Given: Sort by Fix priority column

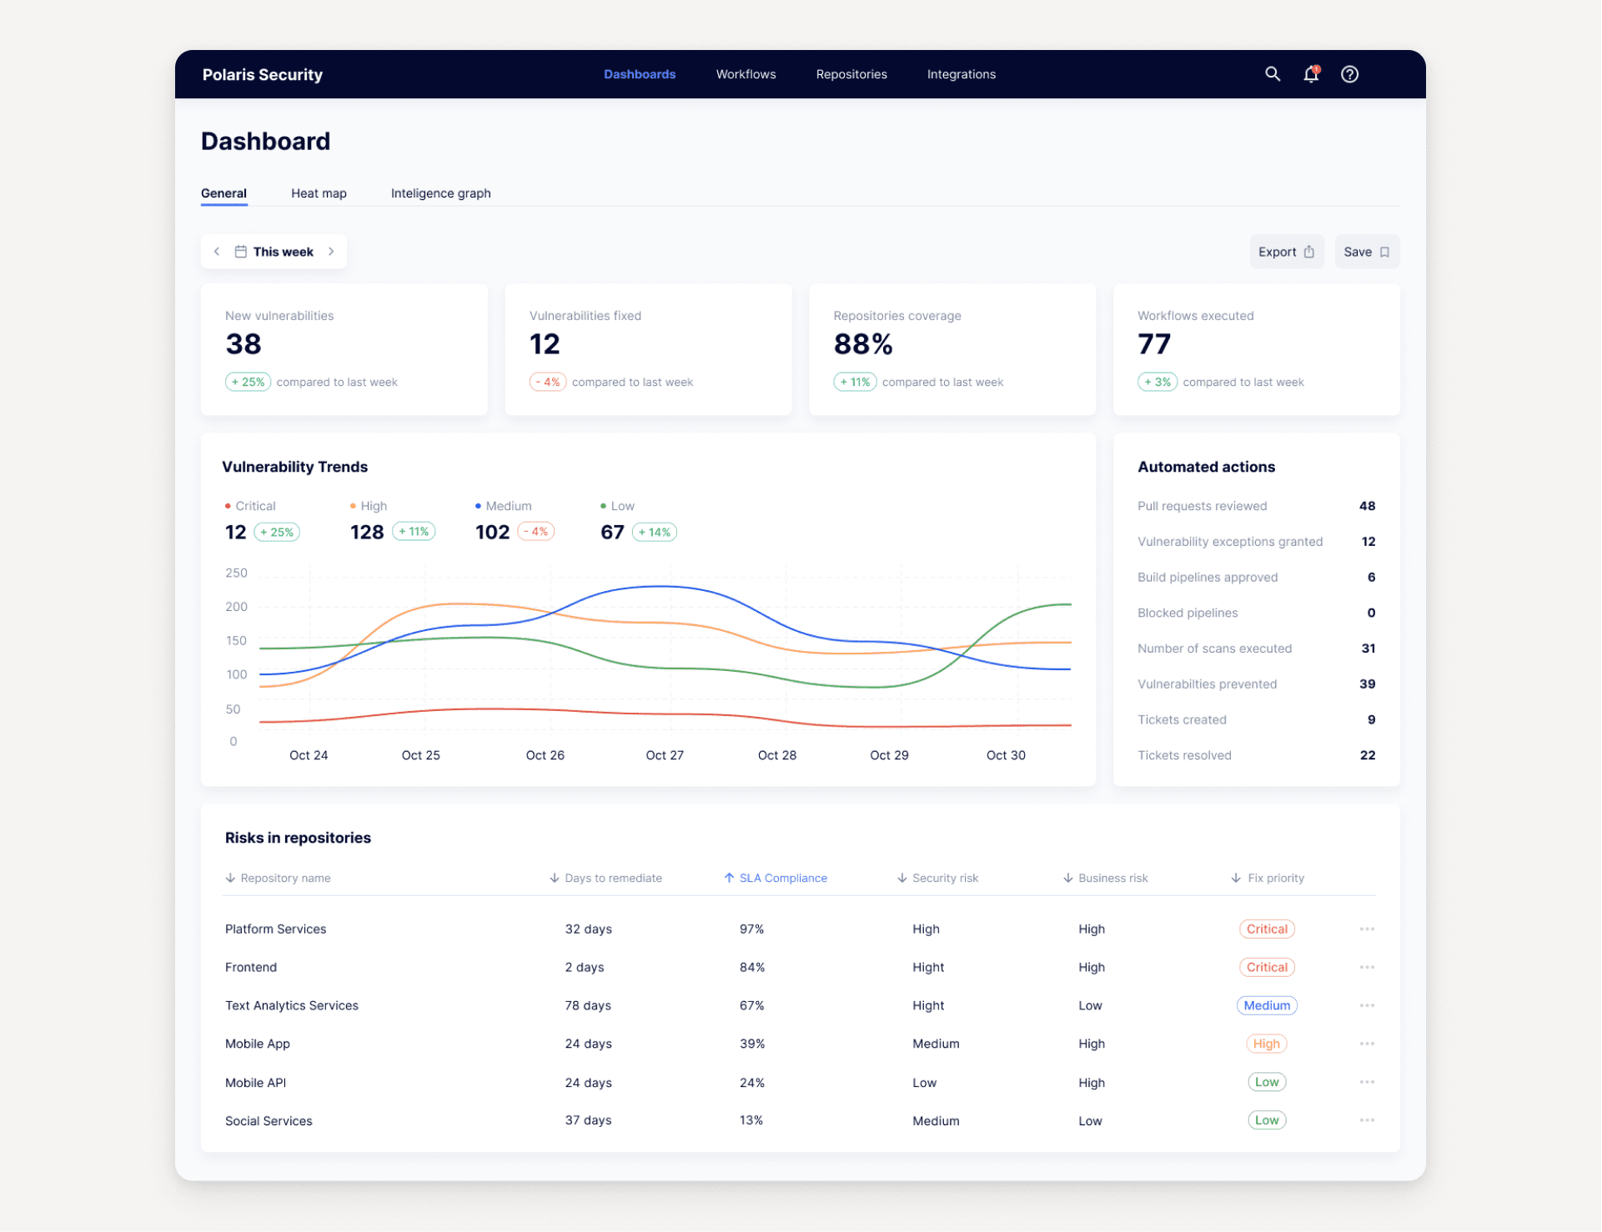Looking at the screenshot, I should click(x=1268, y=878).
